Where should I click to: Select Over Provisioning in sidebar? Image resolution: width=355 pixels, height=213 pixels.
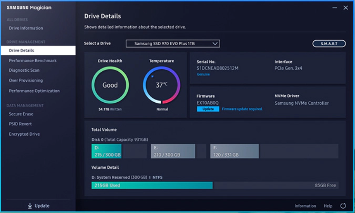pyautogui.click(x=26, y=81)
